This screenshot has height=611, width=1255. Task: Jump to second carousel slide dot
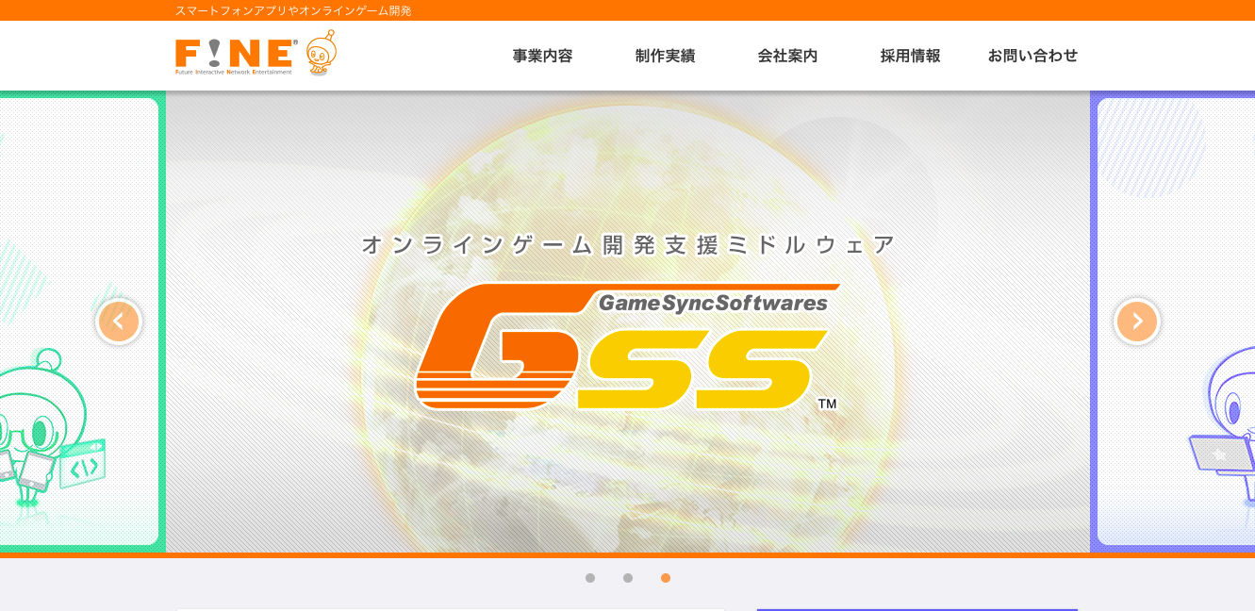point(628,578)
